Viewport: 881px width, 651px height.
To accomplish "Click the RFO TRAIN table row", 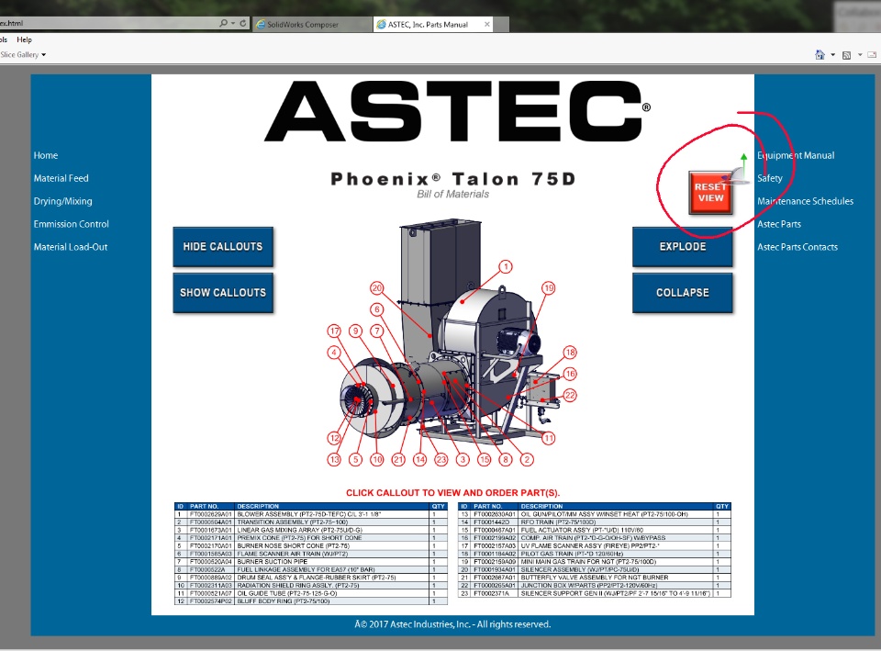I will pos(595,522).
